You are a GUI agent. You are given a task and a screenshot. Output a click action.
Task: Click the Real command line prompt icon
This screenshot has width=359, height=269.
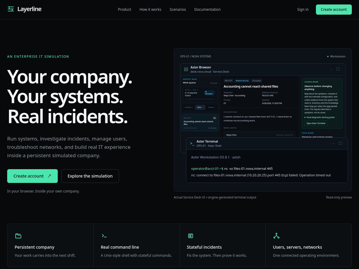tap(104, 236)
